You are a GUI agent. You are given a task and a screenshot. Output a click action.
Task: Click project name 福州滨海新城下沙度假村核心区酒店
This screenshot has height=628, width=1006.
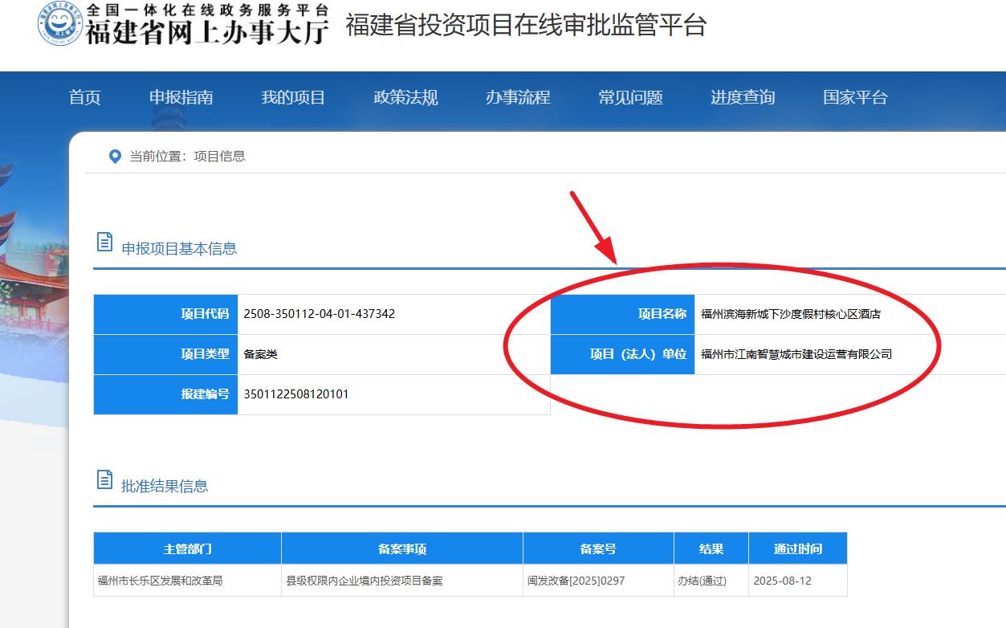[791, 314]
